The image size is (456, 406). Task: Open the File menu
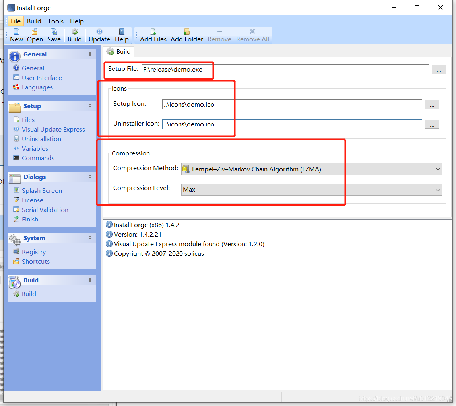click(x=16, y=21)
